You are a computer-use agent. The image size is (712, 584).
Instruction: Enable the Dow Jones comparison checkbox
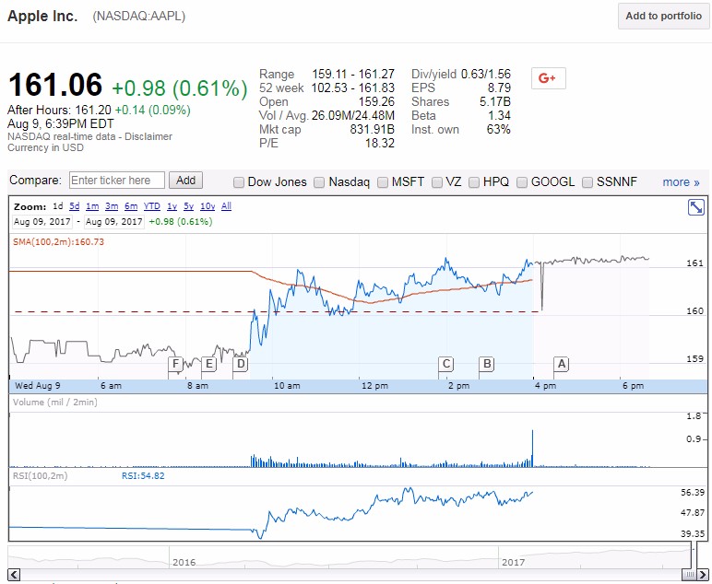click(x=238, y=182)
